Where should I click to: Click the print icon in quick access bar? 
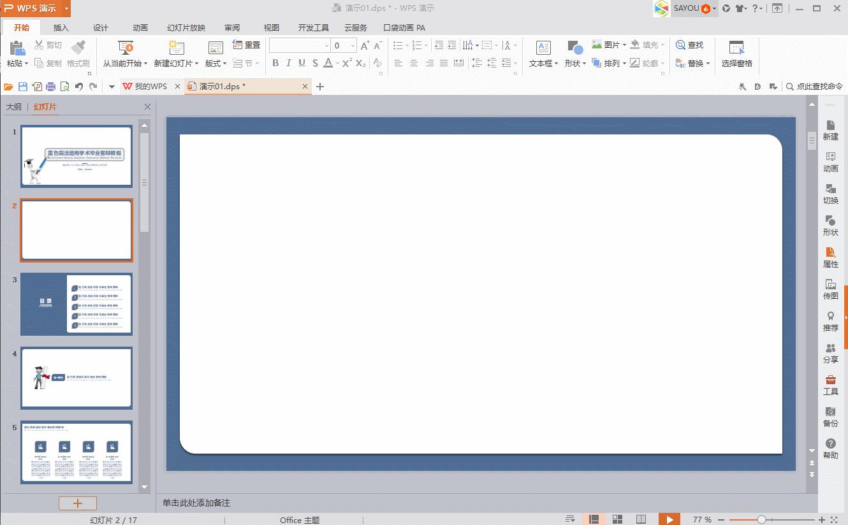50,87
